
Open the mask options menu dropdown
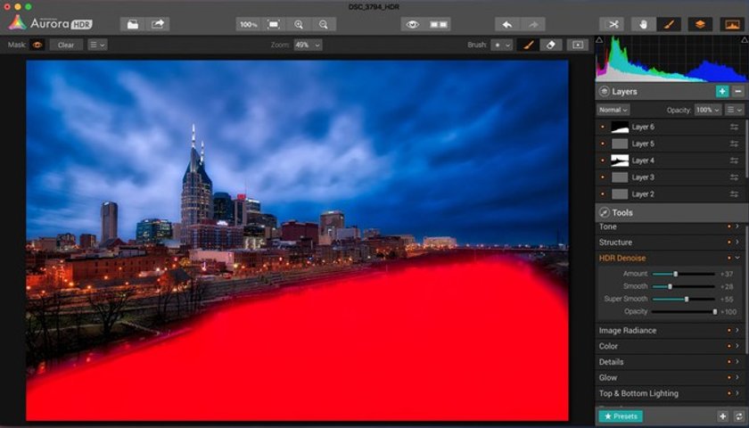point(97,45)
